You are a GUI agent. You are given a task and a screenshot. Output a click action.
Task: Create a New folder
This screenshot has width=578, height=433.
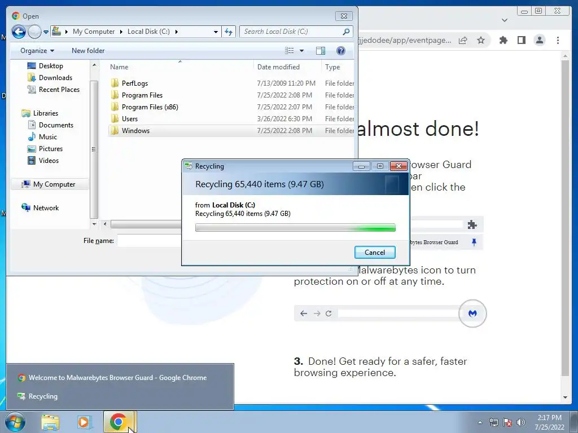pyautogui.click(x=88, y=51)
